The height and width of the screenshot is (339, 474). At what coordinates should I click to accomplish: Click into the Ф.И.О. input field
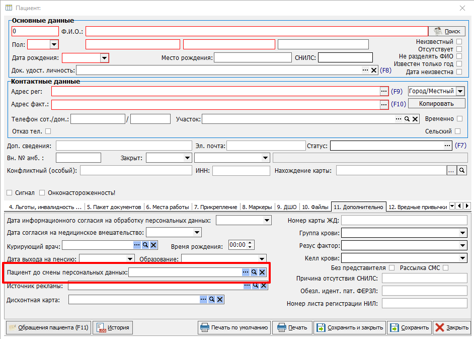pyautogui.click(x=257, y=31)
